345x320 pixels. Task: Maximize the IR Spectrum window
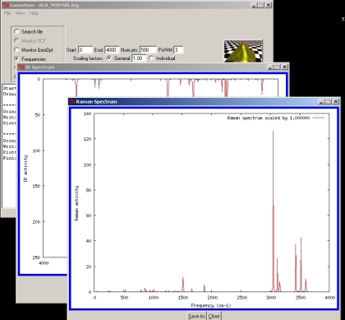[x=277, y=67]
